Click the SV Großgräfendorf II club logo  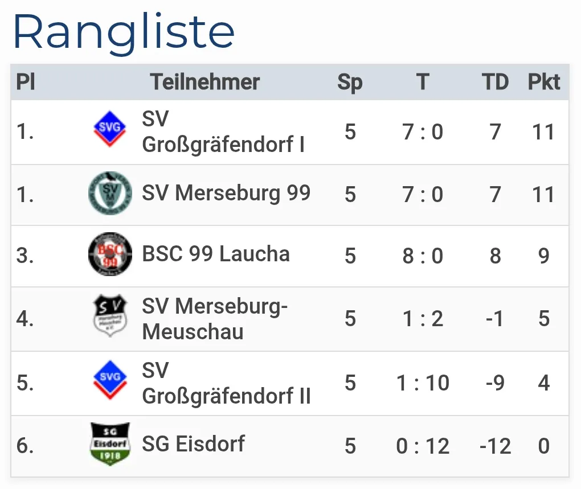pos(110,380)
